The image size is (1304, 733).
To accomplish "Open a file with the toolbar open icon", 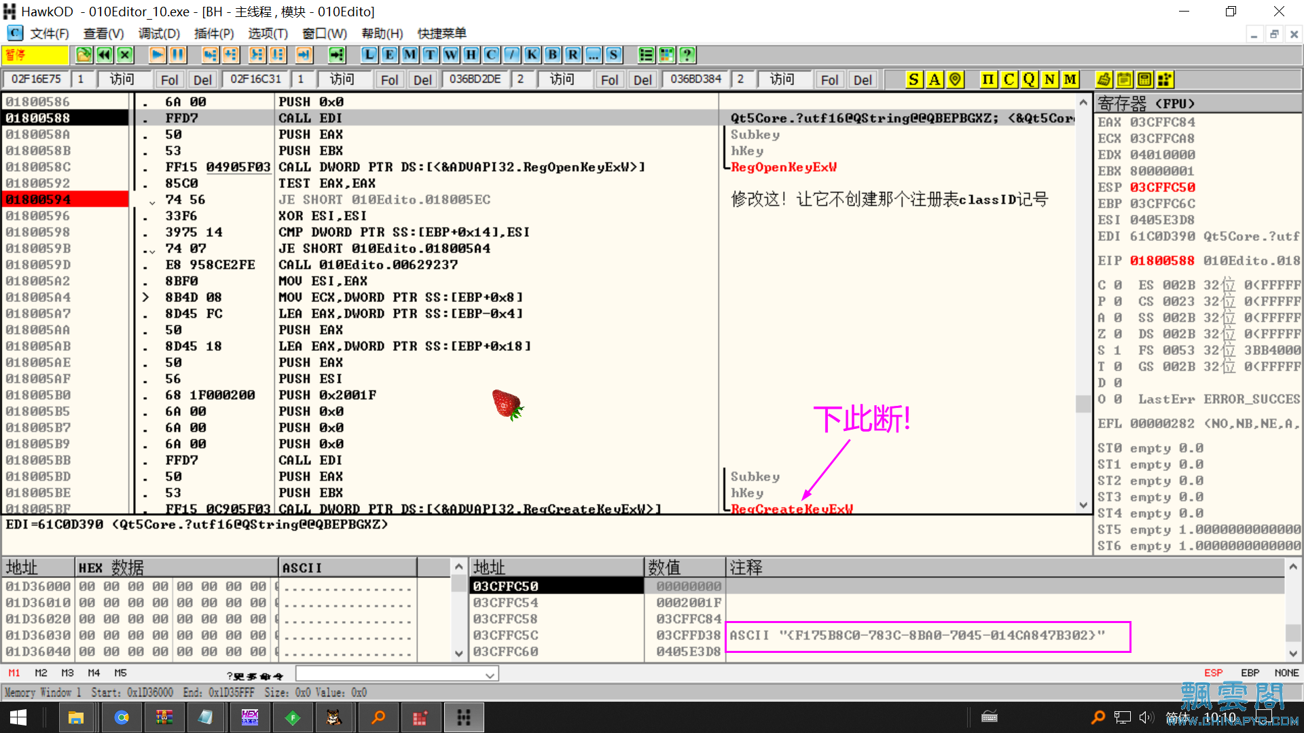I will 84,55.
